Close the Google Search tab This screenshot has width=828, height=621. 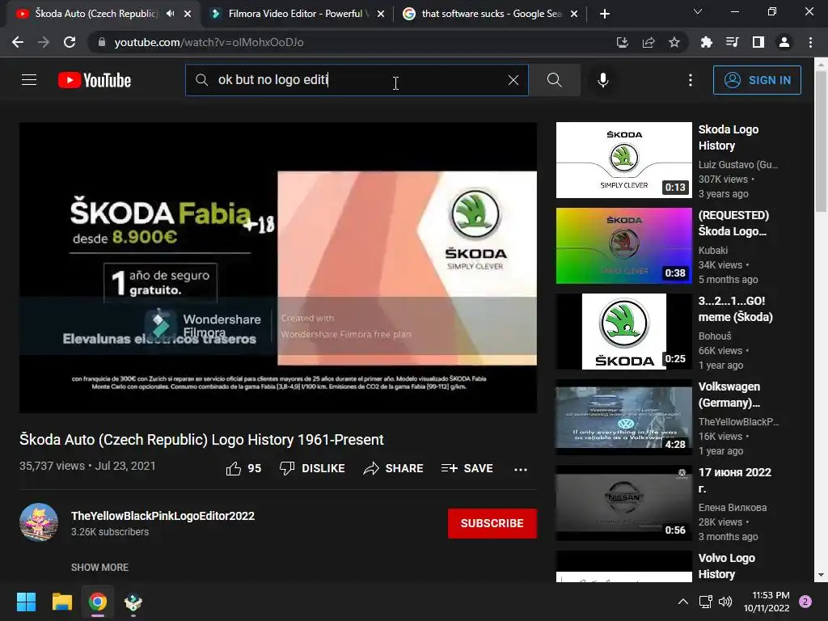click(x=574, y=15)
